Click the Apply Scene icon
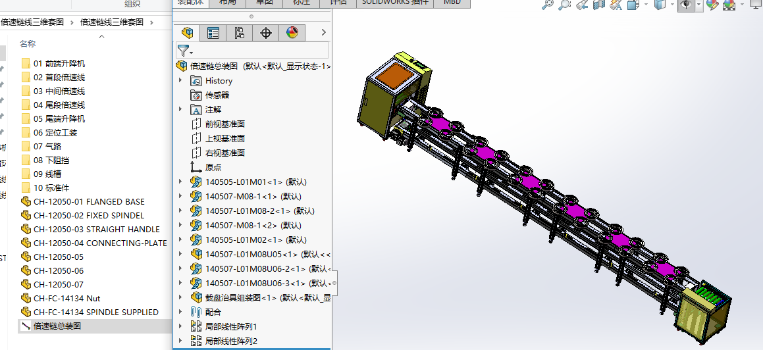Screen dimensions: 763x350 [729, 5]
